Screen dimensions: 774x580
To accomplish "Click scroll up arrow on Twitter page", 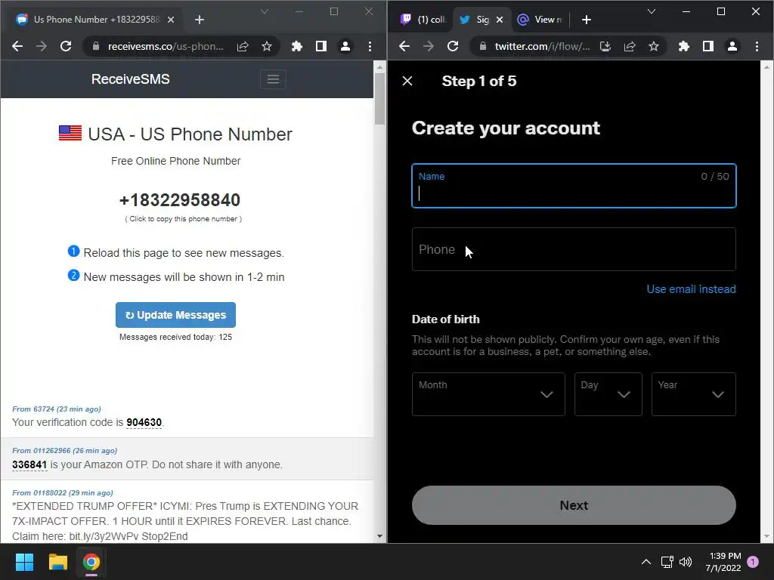I will click(x=766, y=66).
